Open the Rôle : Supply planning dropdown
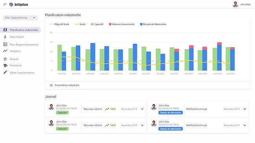The height and width of the screenshot is (143, 255). click(20, 18)
